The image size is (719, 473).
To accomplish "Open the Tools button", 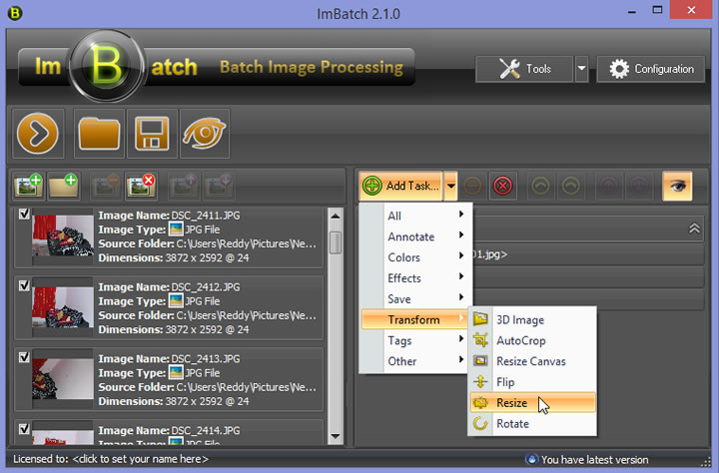I will pyautogui.click(x=524, y=69).
